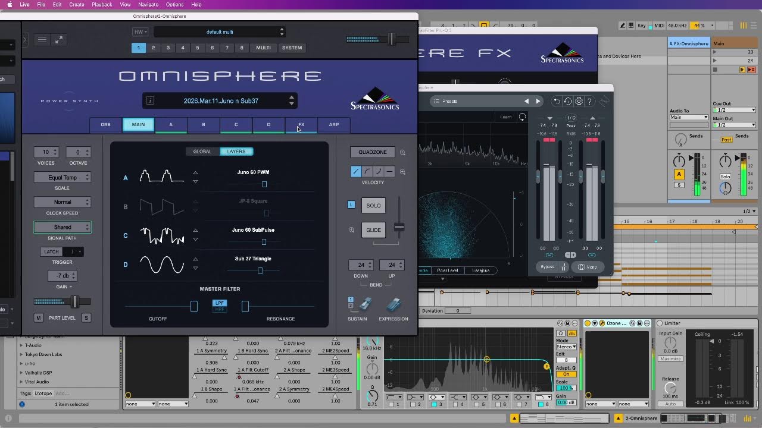This screenshot has width=762, height=428.
Task: Open the Equal Temp scale dropdown
Action: [x=63, y=177]
